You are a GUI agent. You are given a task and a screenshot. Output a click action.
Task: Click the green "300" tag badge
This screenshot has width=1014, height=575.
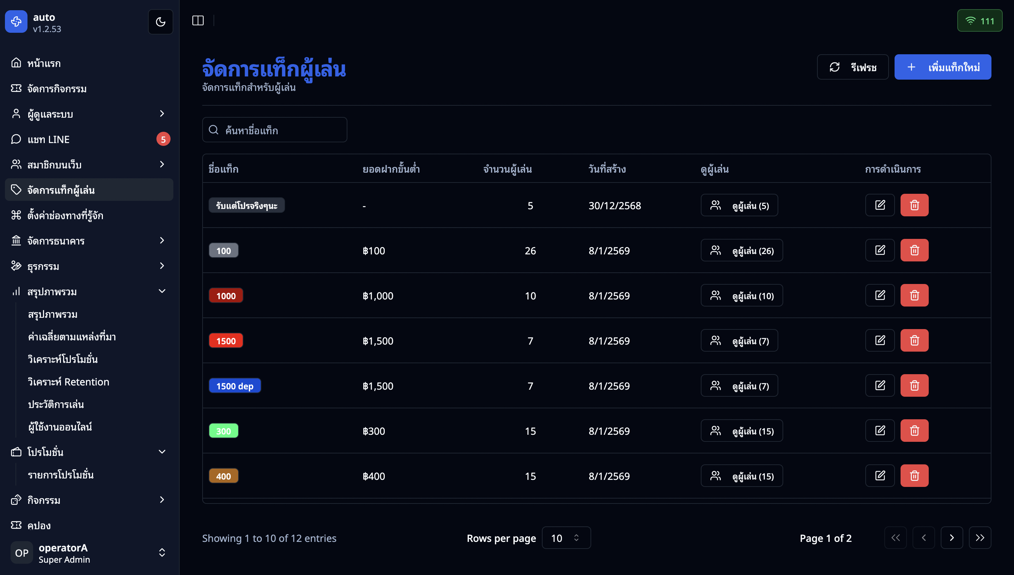[223, 431]
